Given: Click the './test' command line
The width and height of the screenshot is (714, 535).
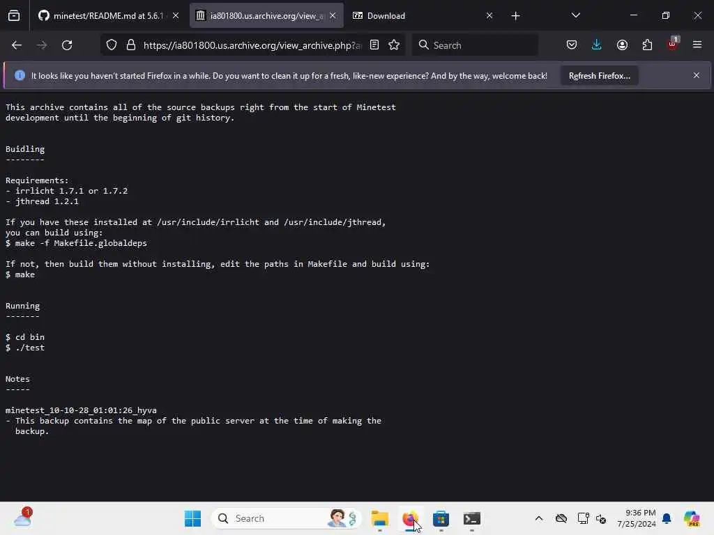Looking at the screenshot, I should click(x=25, y=348).
